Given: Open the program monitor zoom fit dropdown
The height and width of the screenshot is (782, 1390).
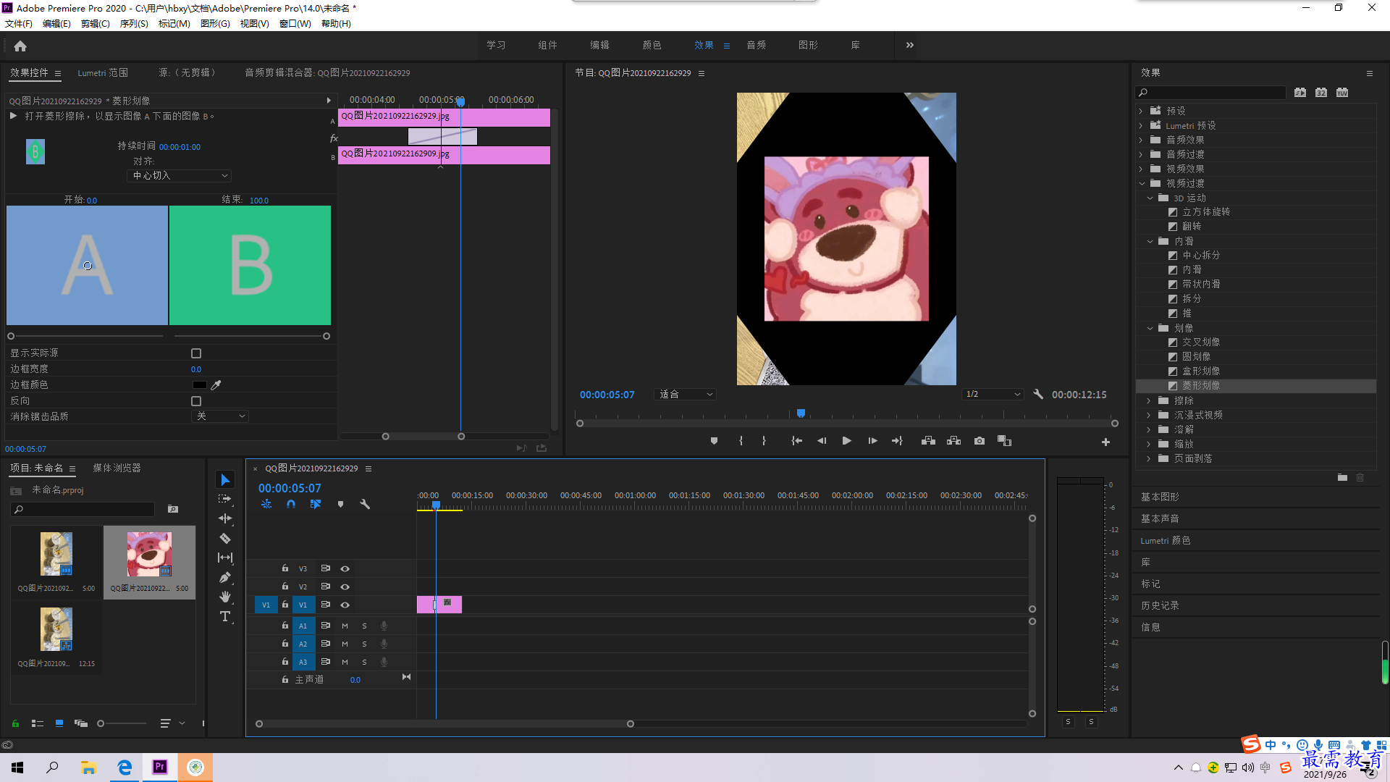Looking at the screenshot, I should 685,395.
